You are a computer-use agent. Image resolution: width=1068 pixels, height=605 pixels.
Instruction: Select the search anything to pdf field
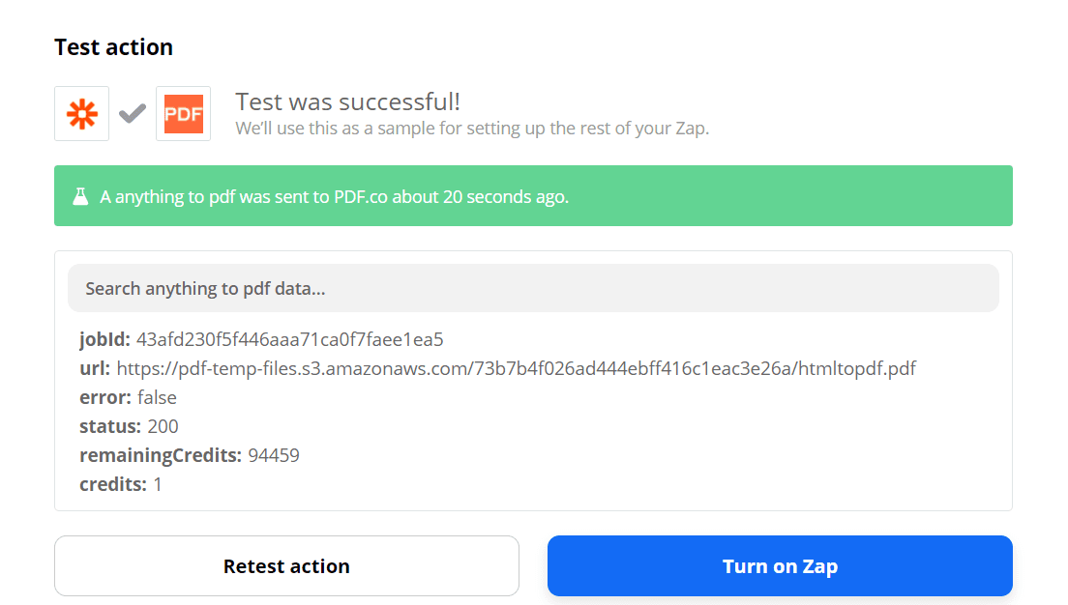(x=532, y=288)
